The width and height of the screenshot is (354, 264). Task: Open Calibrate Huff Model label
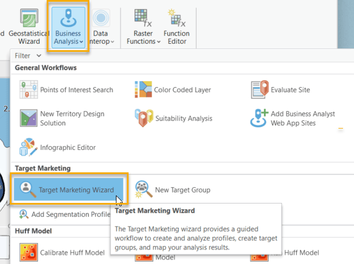(72, 252)
